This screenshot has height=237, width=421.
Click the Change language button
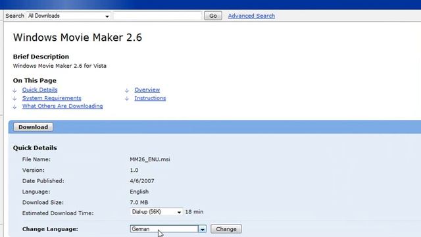226,229
